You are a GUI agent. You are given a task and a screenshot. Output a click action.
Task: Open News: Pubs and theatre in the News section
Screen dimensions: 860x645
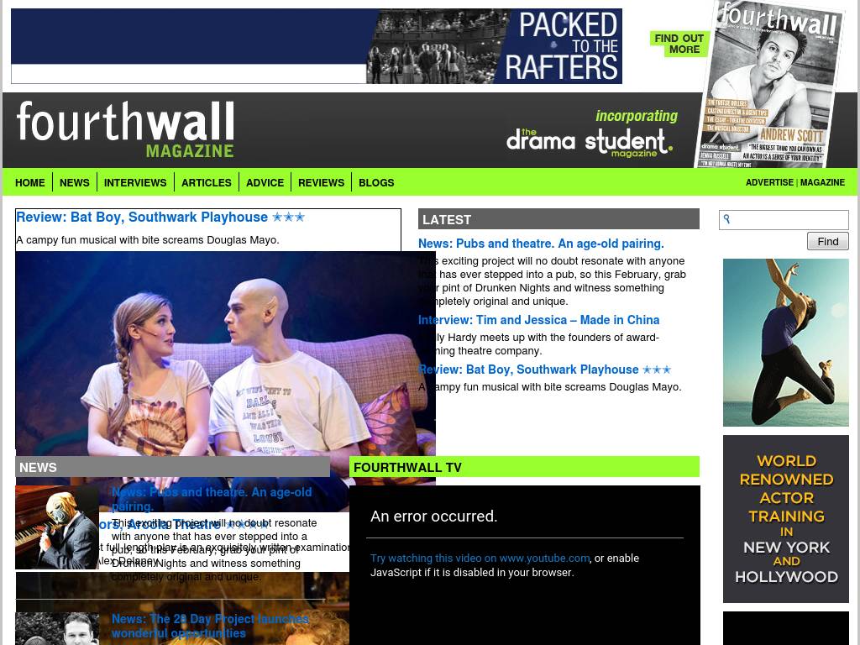point(212,499)
